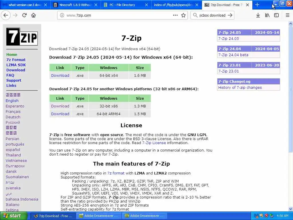The image size is (293, 220).
Task: Switch language to bahasa Indonesia
Action: click(22, 199)
